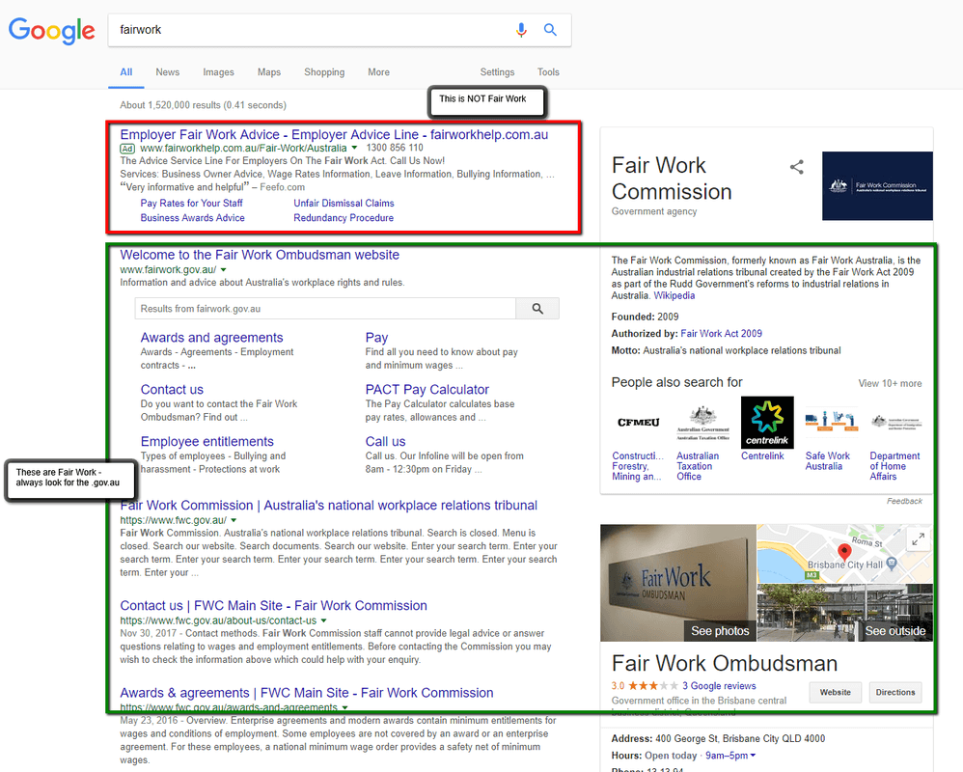Open Welcome to the Fair Work Ombudsman website
Viewport: 963px width, 772px height.
260,255
